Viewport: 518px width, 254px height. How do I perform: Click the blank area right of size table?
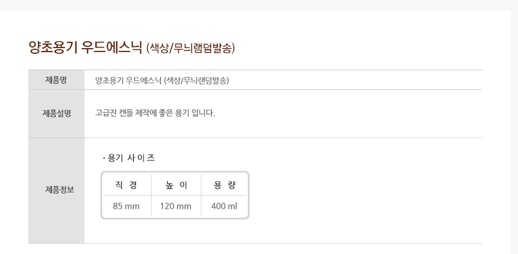pos(363,195)
